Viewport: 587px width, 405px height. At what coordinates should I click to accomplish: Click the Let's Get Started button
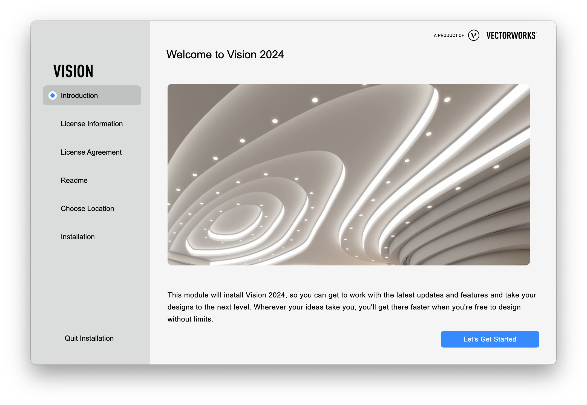tap(490, 339)
